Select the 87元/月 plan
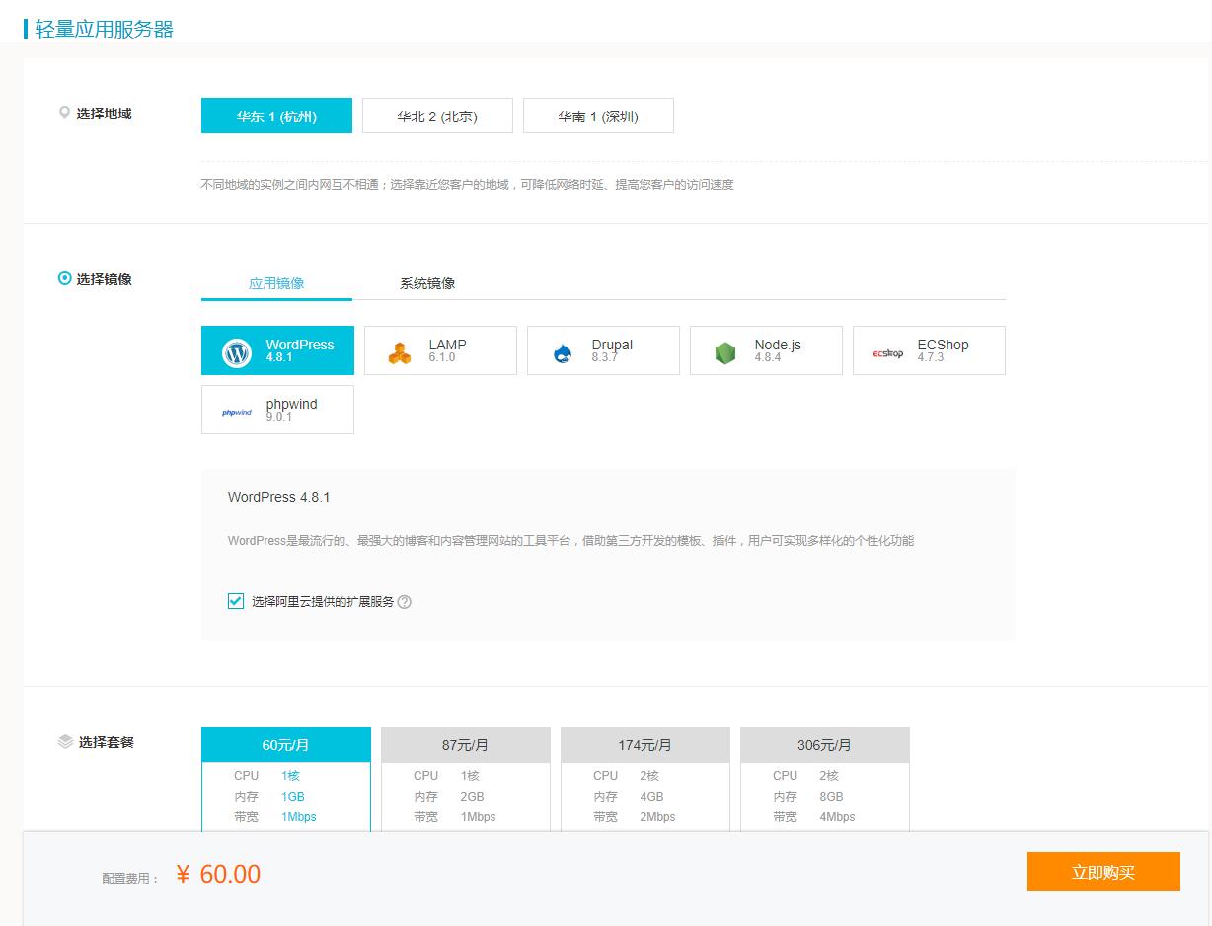 465,745
